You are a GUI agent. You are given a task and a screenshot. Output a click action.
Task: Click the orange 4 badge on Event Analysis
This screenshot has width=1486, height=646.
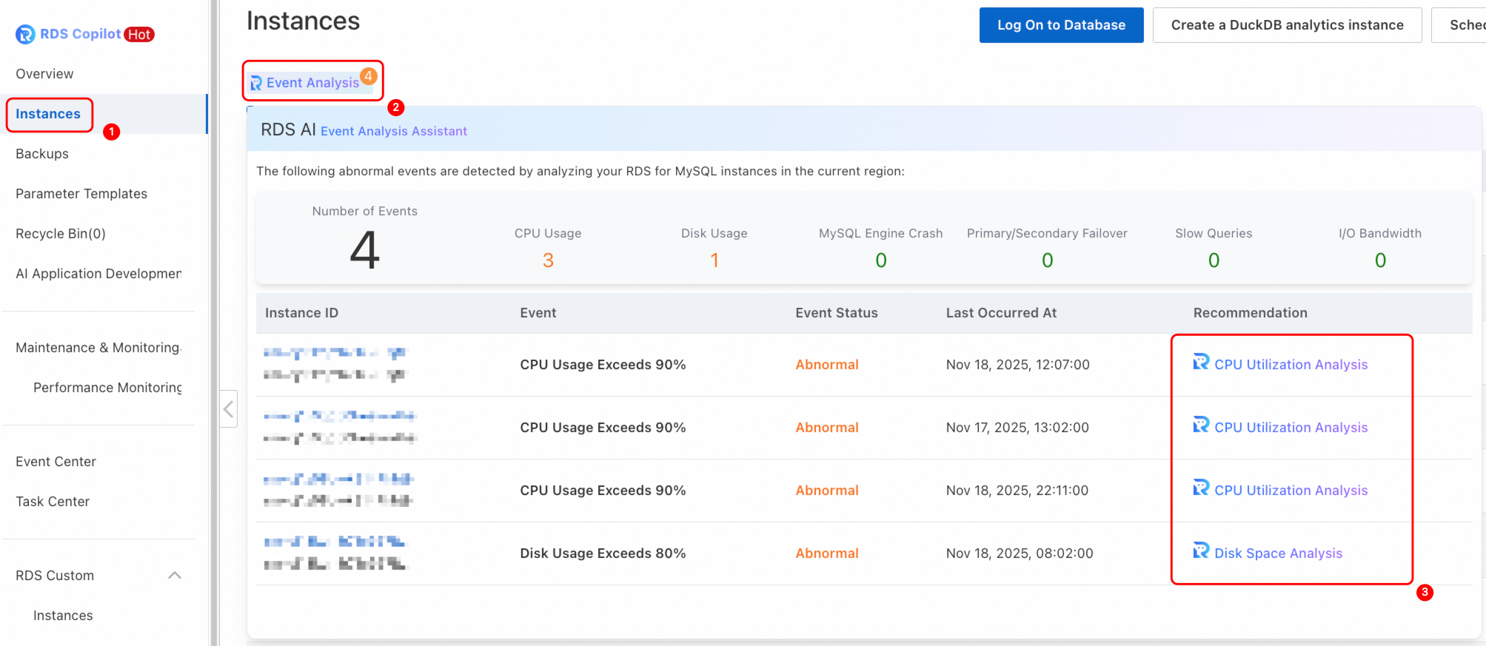(x=368, y=75)
